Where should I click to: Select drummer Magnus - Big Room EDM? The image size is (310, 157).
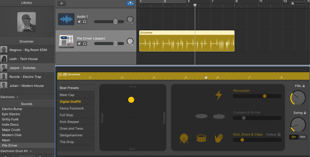pos(28,50)
